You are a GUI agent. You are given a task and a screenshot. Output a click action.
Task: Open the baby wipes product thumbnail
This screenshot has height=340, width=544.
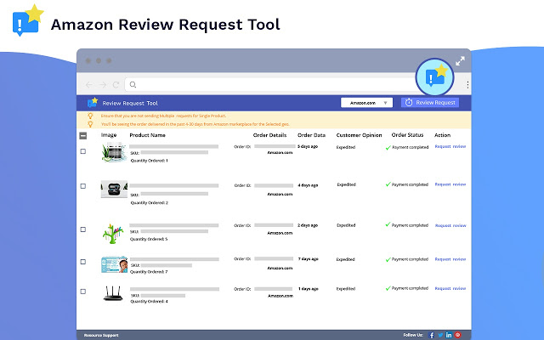114,264
